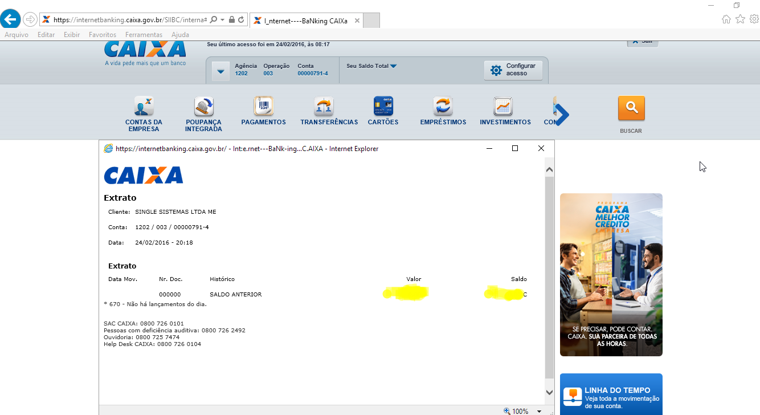The height and width of the screenshot is (415, 760).
Task: Maximize the Extrato popup window
Action: click(515, 148)
